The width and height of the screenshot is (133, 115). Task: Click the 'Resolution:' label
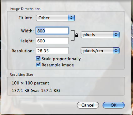[x=23, y=51]
